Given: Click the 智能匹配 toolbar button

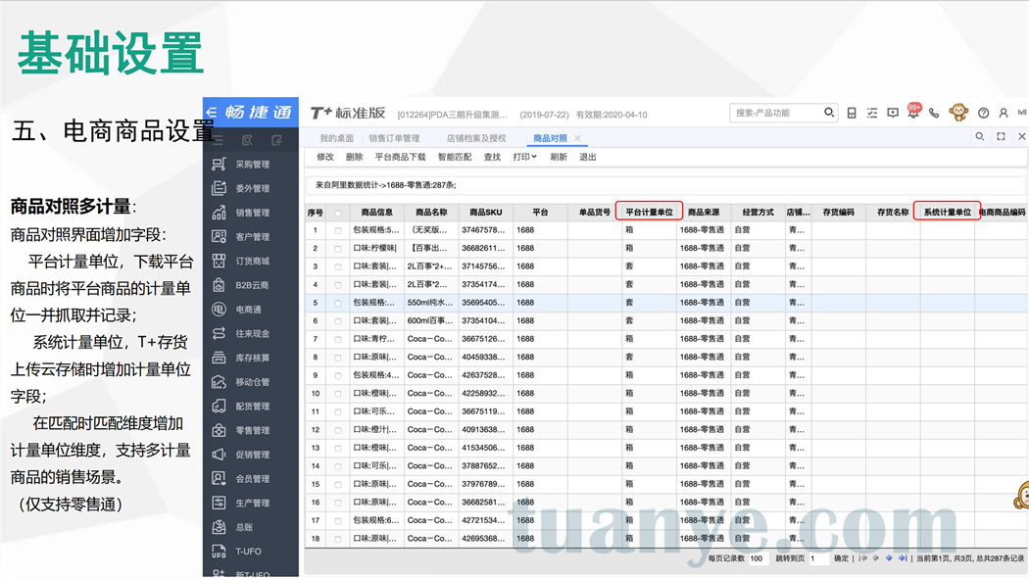Looking at the screenshot, I should 455,157.
